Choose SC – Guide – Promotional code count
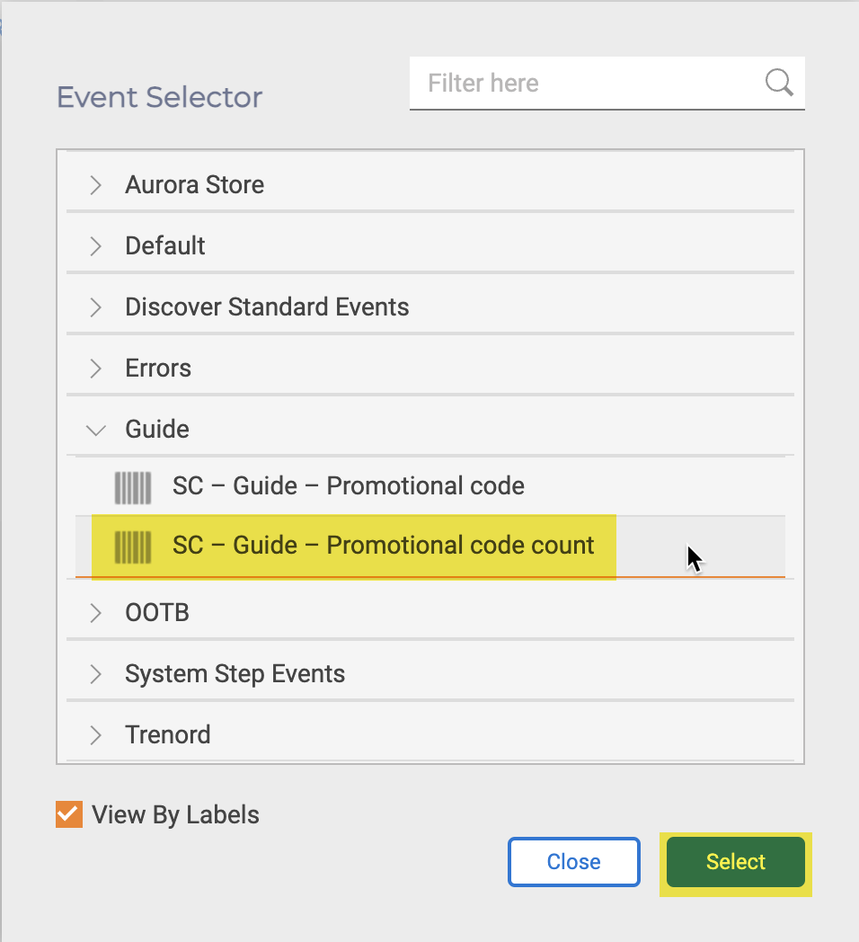The height and width of the screenshot is (942, 859). pyautogui.click(x=384, y=546)
